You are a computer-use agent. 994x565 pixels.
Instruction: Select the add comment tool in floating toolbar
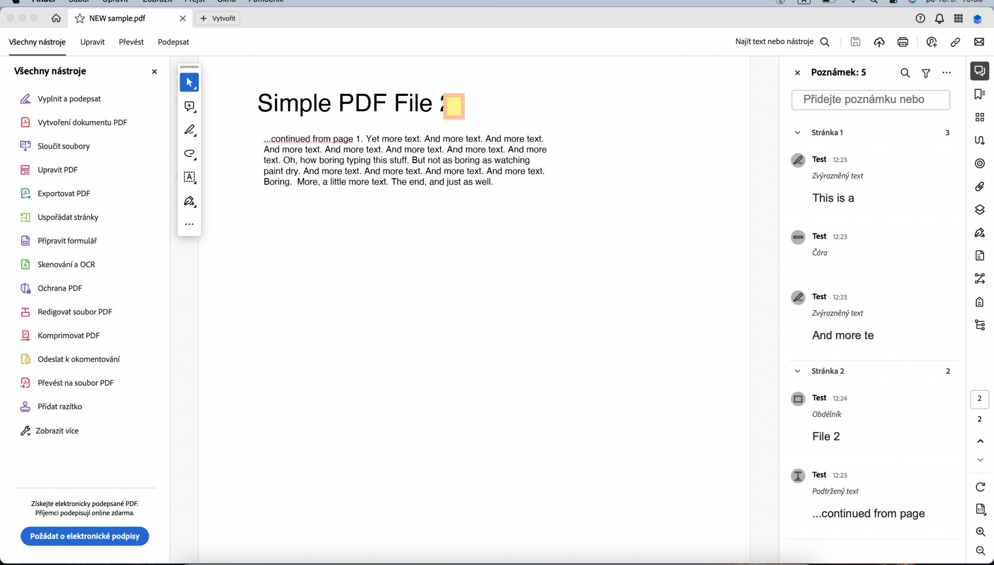189,106
